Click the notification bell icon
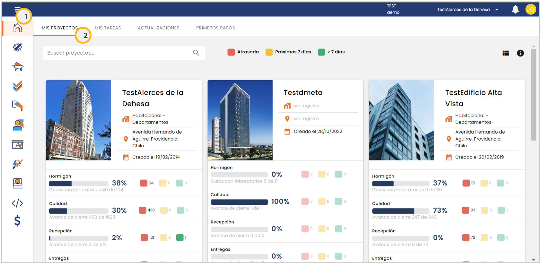The width and height of the screenshot is (541, 265). click(x=515, y=10)
